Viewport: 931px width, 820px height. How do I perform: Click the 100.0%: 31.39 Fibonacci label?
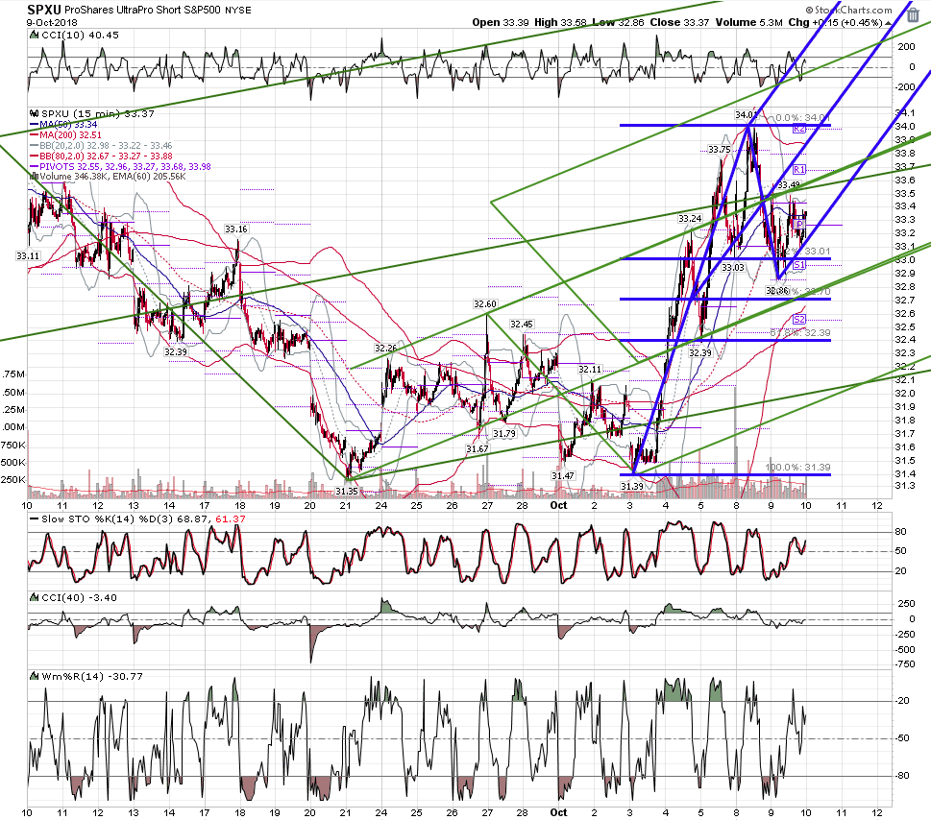tap(798, 468)
